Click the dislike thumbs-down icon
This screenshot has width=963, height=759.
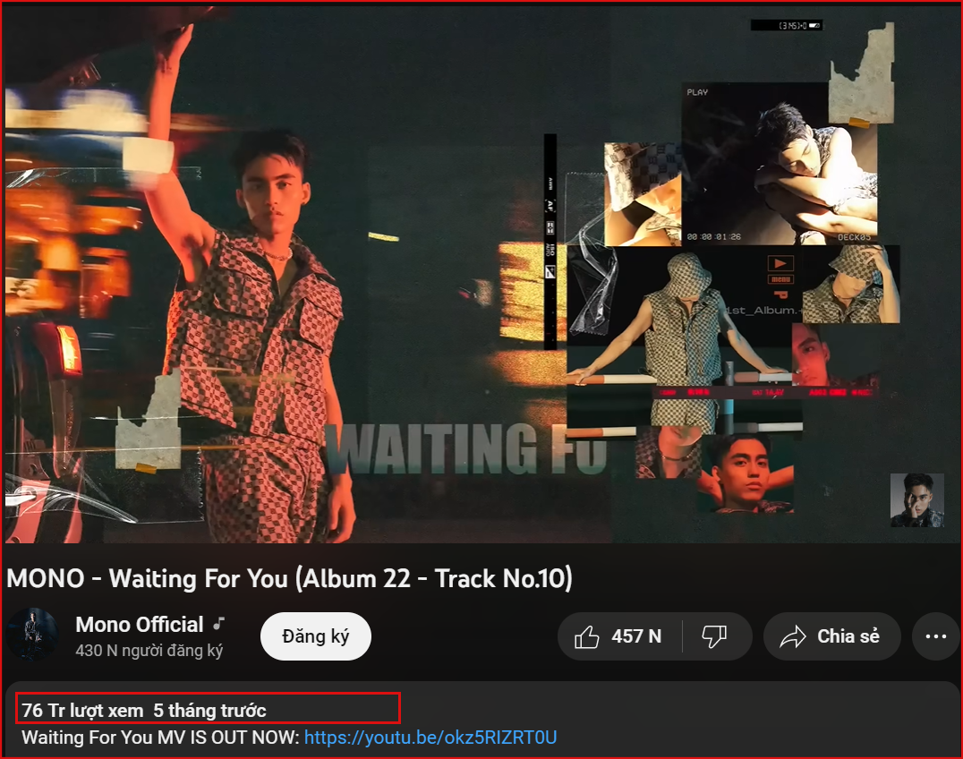coord(714,636)
